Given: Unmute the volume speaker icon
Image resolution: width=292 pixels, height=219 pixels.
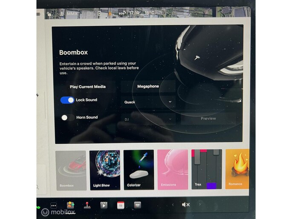Looking at the screenshot, I should pyautogui.click(x=186, y=205).
